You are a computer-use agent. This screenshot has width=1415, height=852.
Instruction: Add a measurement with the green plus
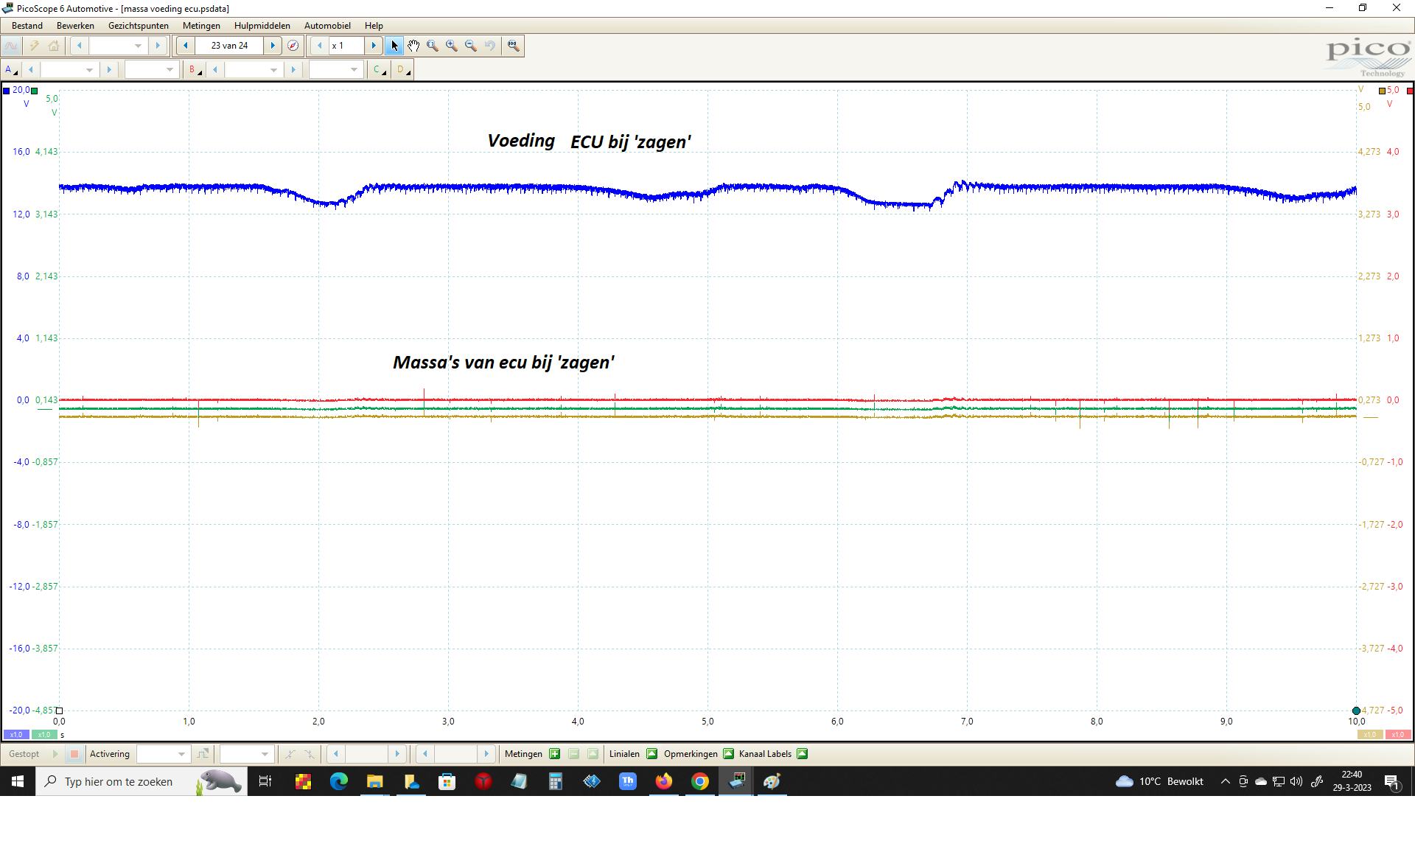[x=554, y=754]
